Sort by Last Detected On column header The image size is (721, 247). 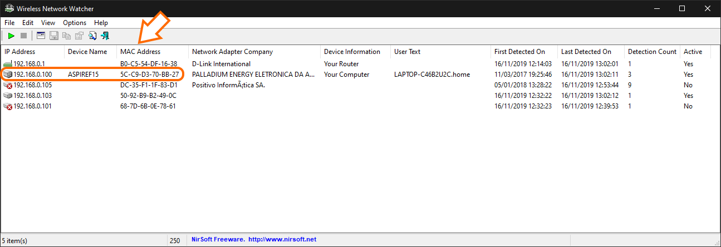(591, 52)
